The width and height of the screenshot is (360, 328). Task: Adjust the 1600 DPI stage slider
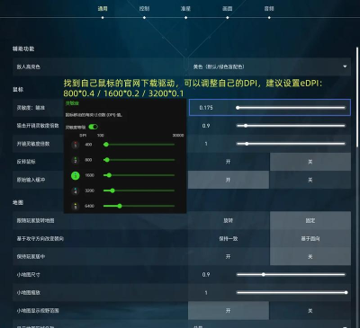click(x=139, y=175)
